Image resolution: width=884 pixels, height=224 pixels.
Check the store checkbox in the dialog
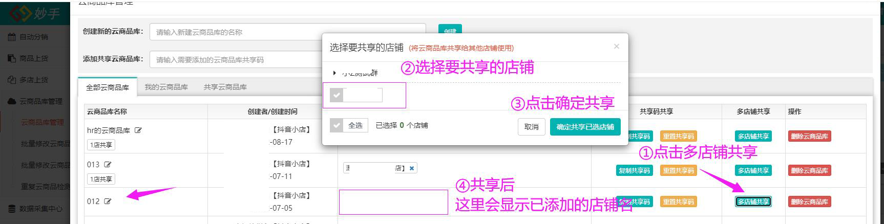tap(336, 95)
